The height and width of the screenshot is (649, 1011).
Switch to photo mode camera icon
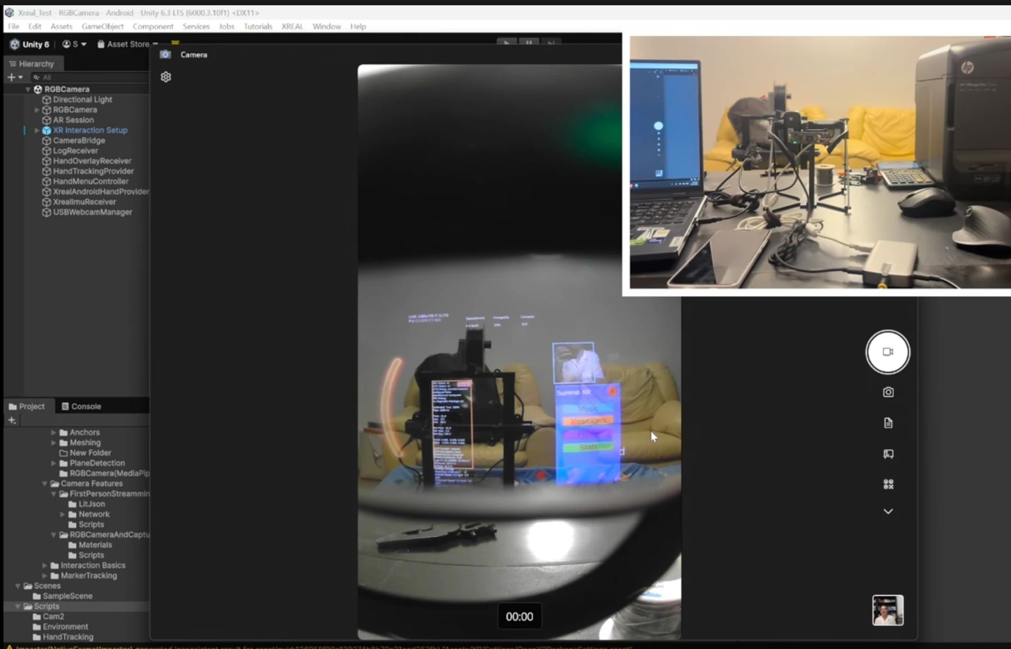point(888,392)
